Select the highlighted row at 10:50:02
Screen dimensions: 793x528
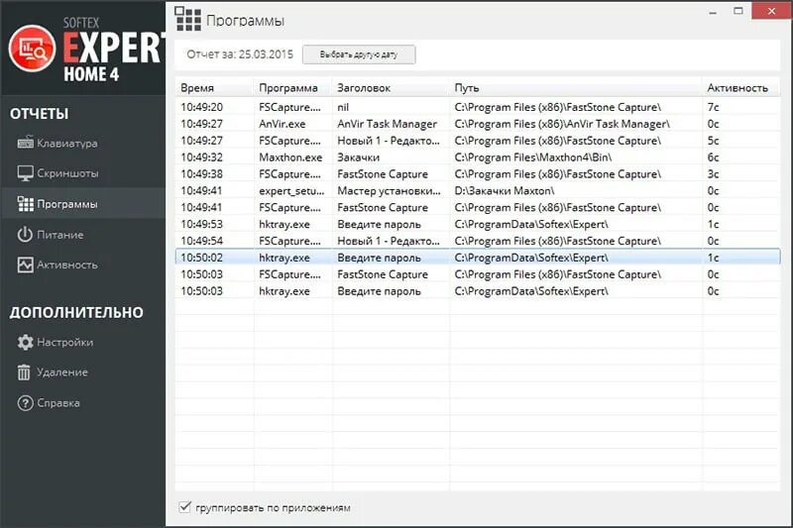coord(478,258)
